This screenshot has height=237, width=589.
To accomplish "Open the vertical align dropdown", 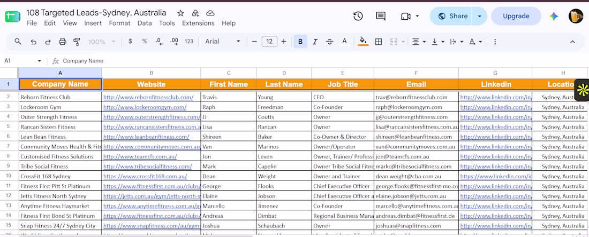I will coord(438,42).
